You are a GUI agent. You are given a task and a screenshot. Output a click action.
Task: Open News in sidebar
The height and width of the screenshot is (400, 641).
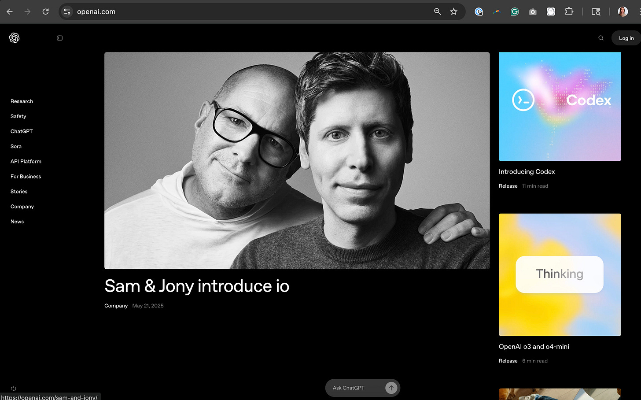[17, 222]
